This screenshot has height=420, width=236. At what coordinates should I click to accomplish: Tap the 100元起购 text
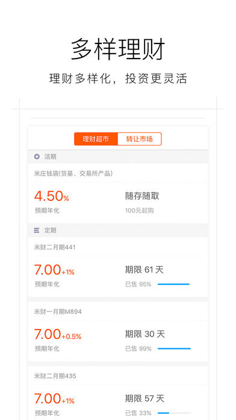point(139,211)
